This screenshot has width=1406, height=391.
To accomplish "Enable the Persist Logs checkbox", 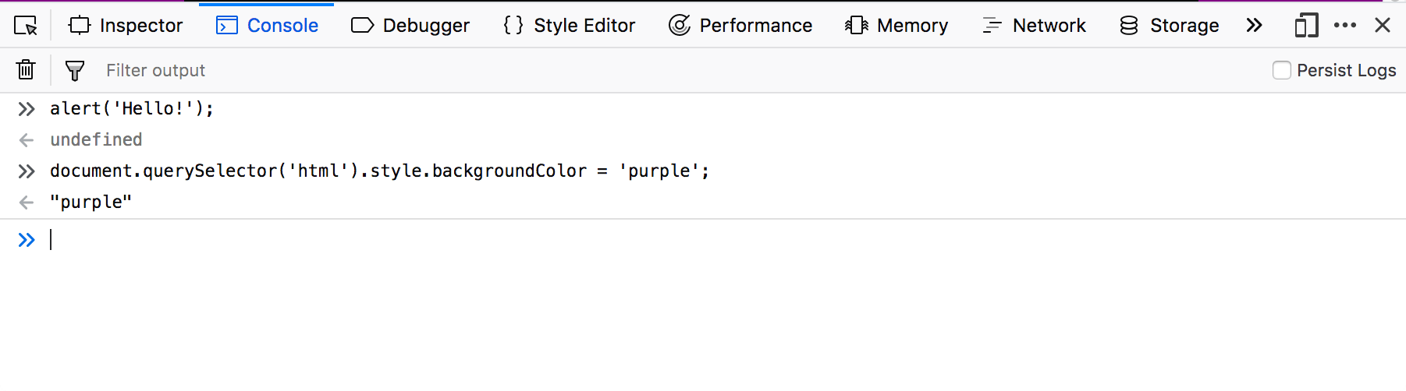I will [1281, 70].
